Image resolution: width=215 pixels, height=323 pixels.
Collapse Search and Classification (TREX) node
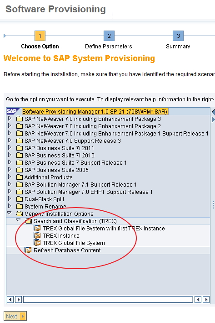[x=19, y=220]
